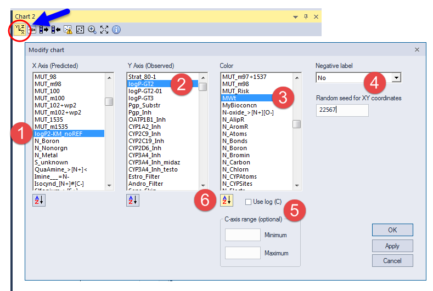Click the Y Axis list down arrow
The width and height of the screenshot is (433, 291).
click(x=203, y=186)
